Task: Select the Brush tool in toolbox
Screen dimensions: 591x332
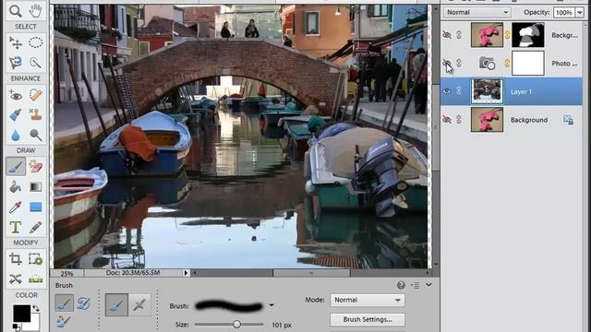Action: [x=16, y=167]
